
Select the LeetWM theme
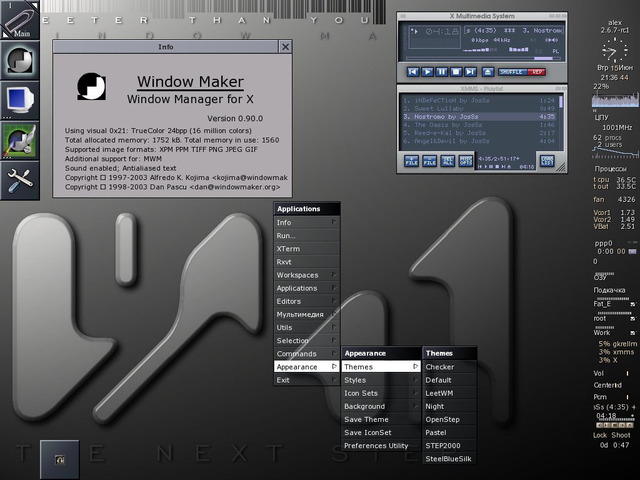pos(449,392)
